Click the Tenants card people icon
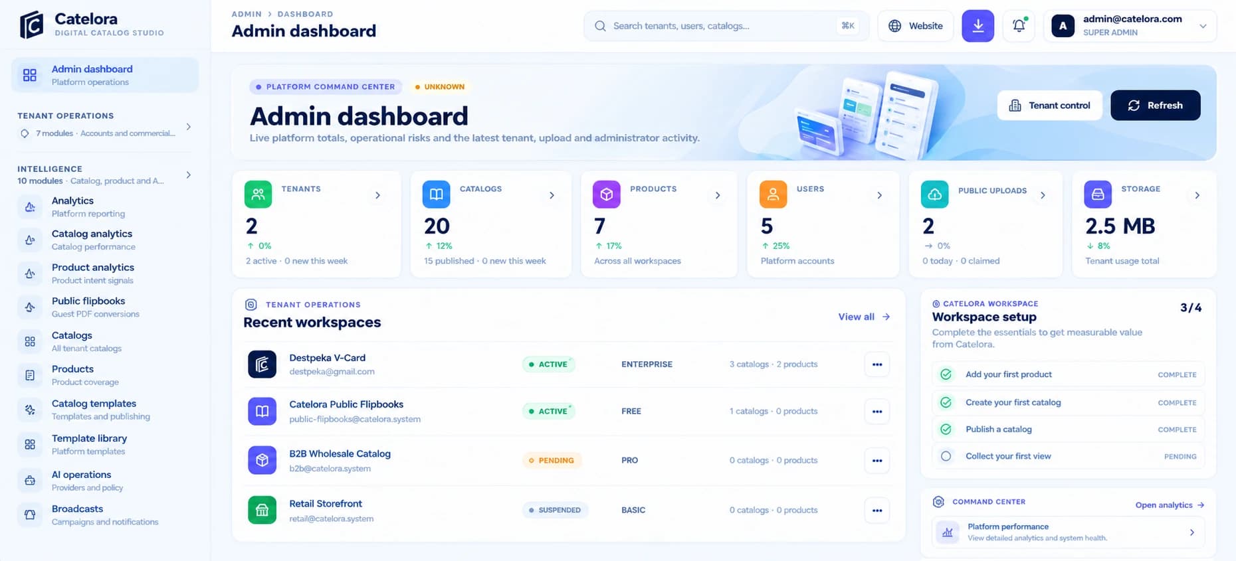Image resolution: width=1236 pixels, height=561 pixels. 258,195
